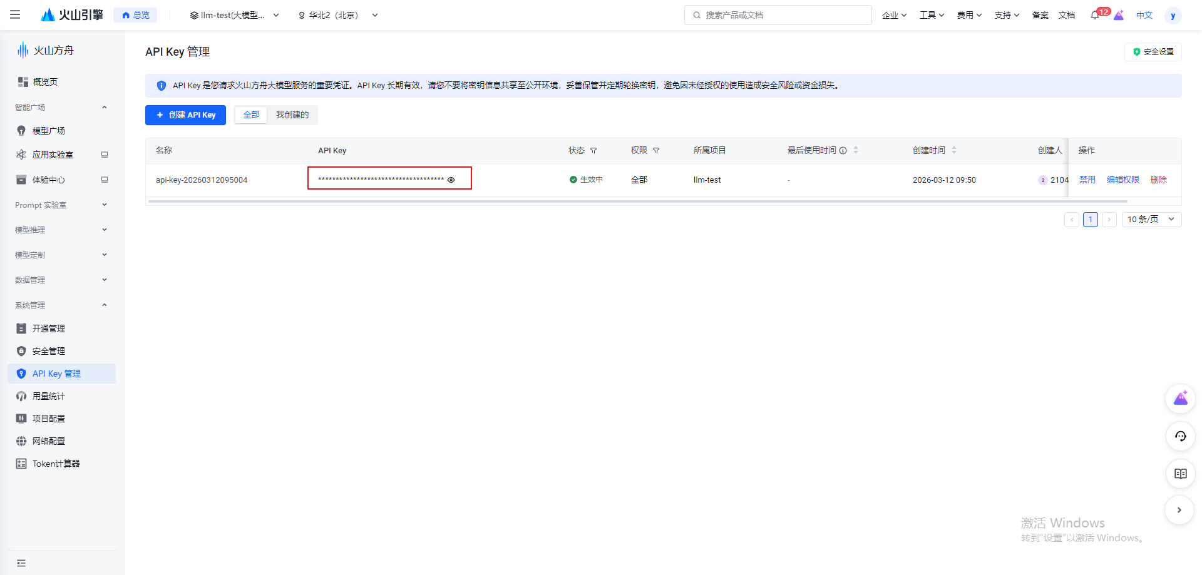Click info icon next to 最后使用时间
The image size is (1202, 575).
(843, 151)
